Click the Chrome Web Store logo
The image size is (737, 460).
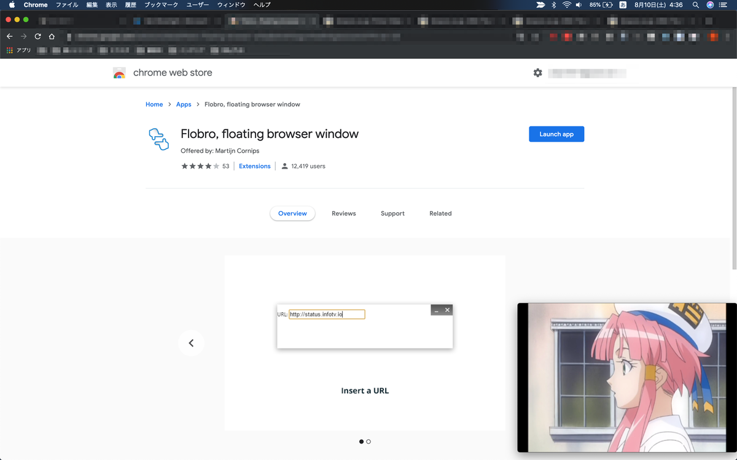coord(119,72)
